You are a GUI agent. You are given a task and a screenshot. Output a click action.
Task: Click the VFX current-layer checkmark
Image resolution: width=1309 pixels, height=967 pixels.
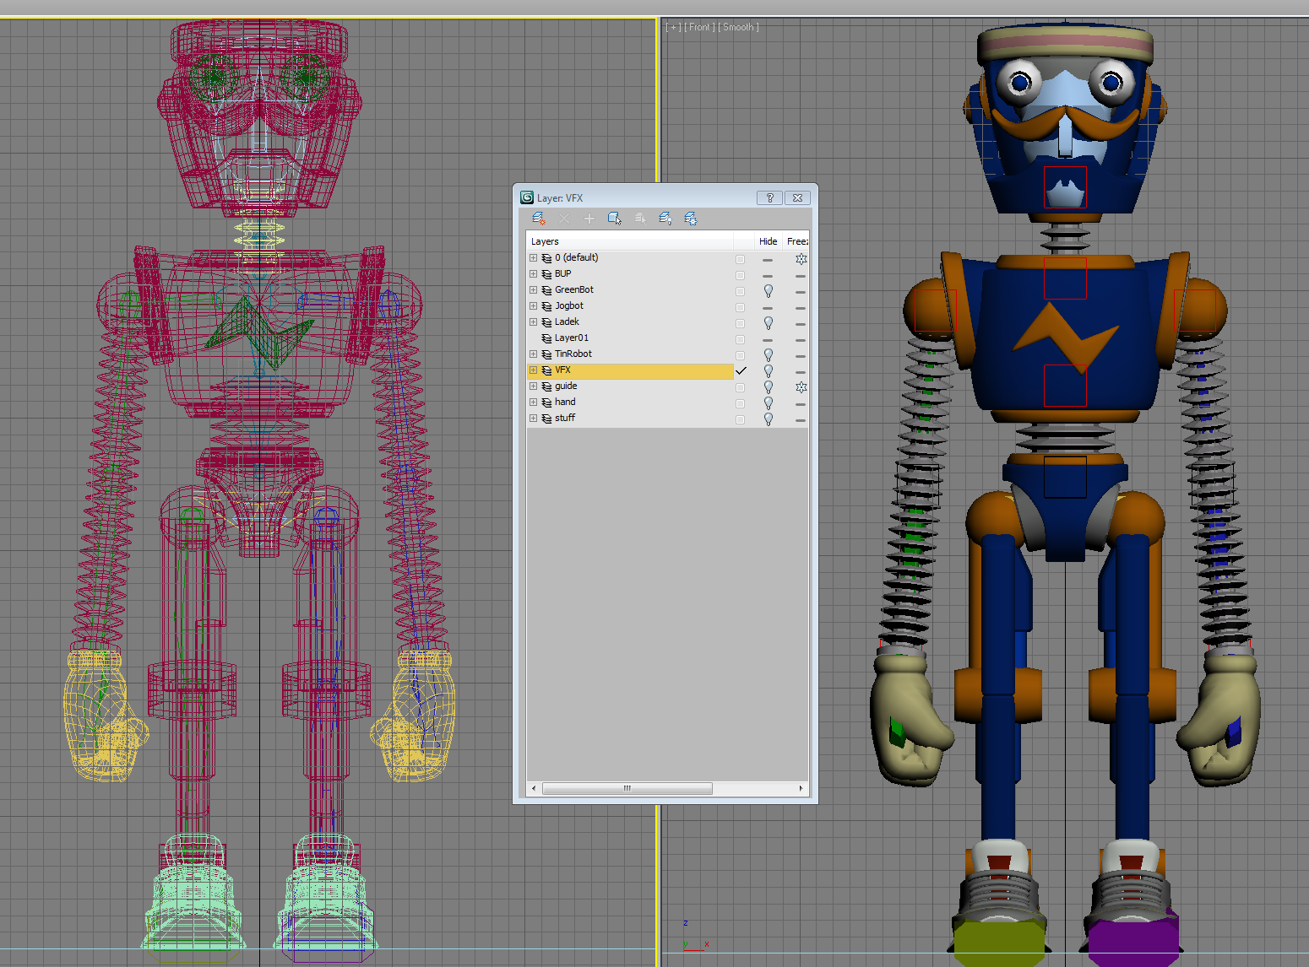[x=741, y=370]
